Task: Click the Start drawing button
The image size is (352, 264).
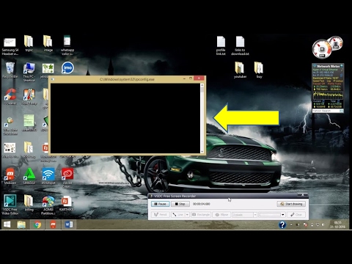Action: coord(291,204)
